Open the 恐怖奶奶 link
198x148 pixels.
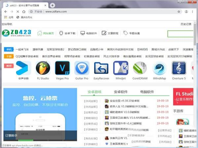point(143,50)
